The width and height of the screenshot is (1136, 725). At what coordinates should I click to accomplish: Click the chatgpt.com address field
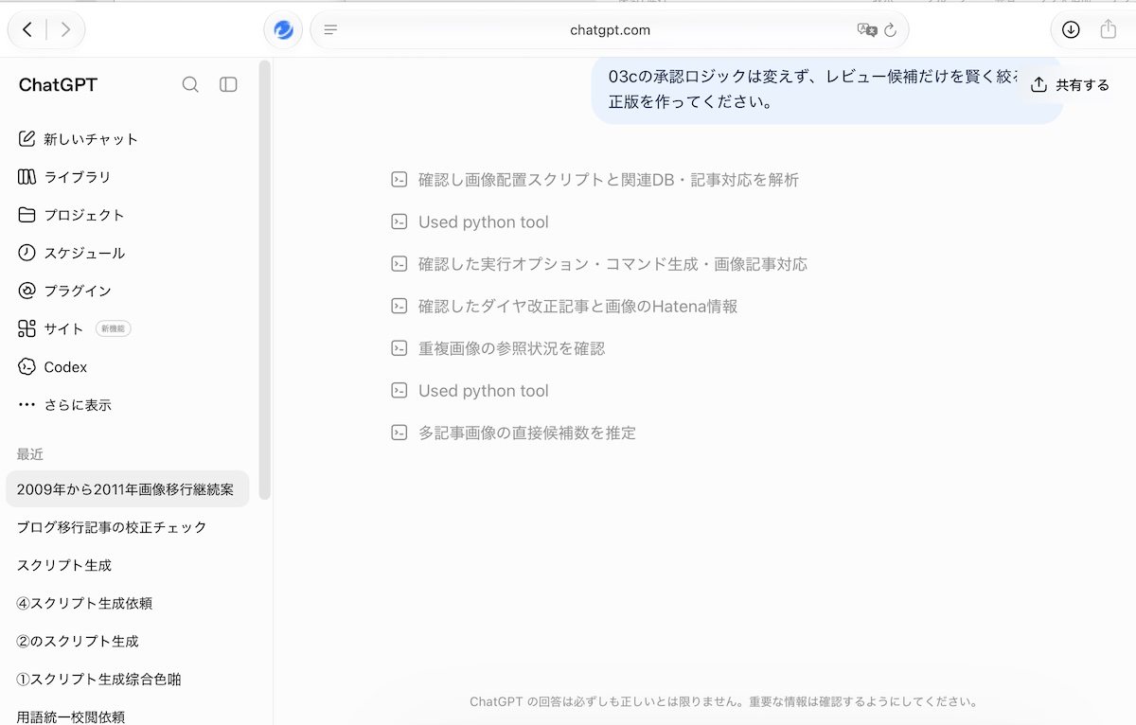coord(610,30)
